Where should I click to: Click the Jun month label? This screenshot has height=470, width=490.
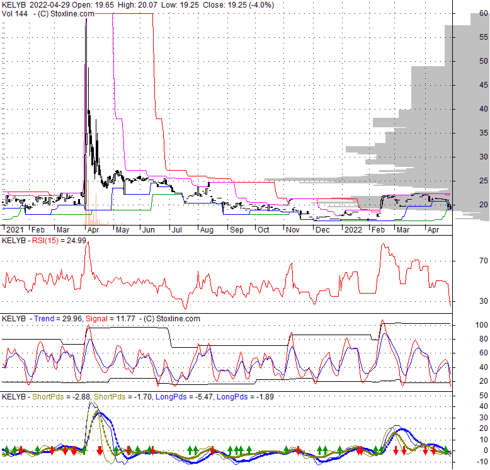point(149,230)
